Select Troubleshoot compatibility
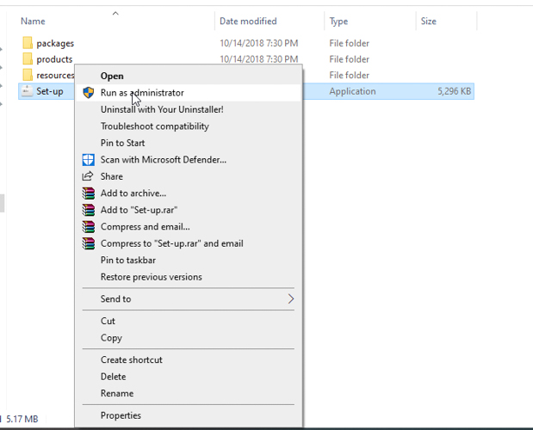Screen dimensions: 533x430 189,126
